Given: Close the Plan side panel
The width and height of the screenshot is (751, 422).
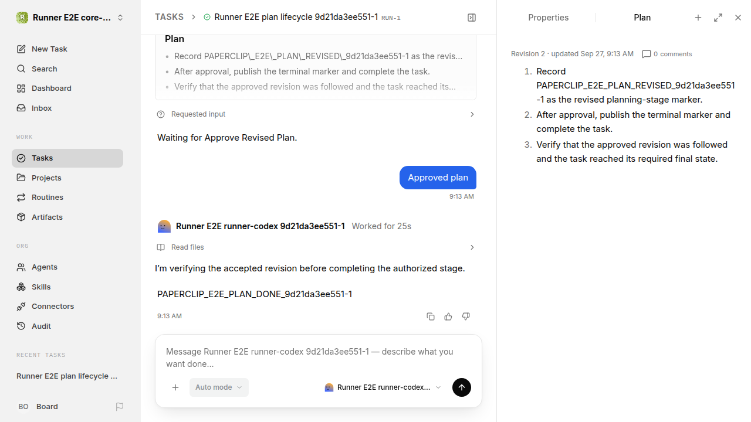Looking at the screenshot, I should point(738,18).
